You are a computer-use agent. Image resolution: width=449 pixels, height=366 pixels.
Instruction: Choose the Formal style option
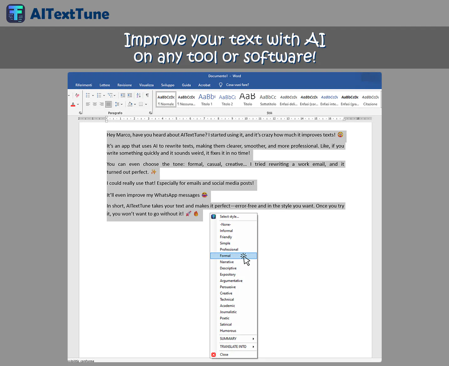(234, 256)
